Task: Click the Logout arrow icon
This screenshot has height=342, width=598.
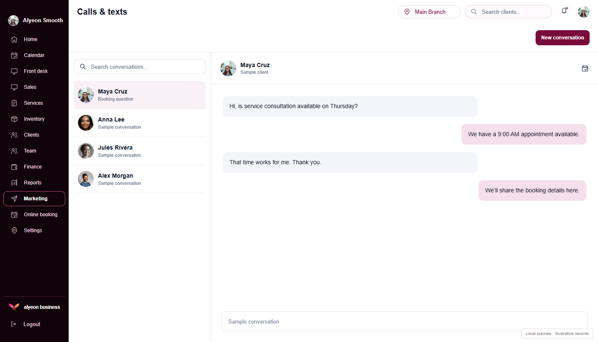Action: [13, 324]
